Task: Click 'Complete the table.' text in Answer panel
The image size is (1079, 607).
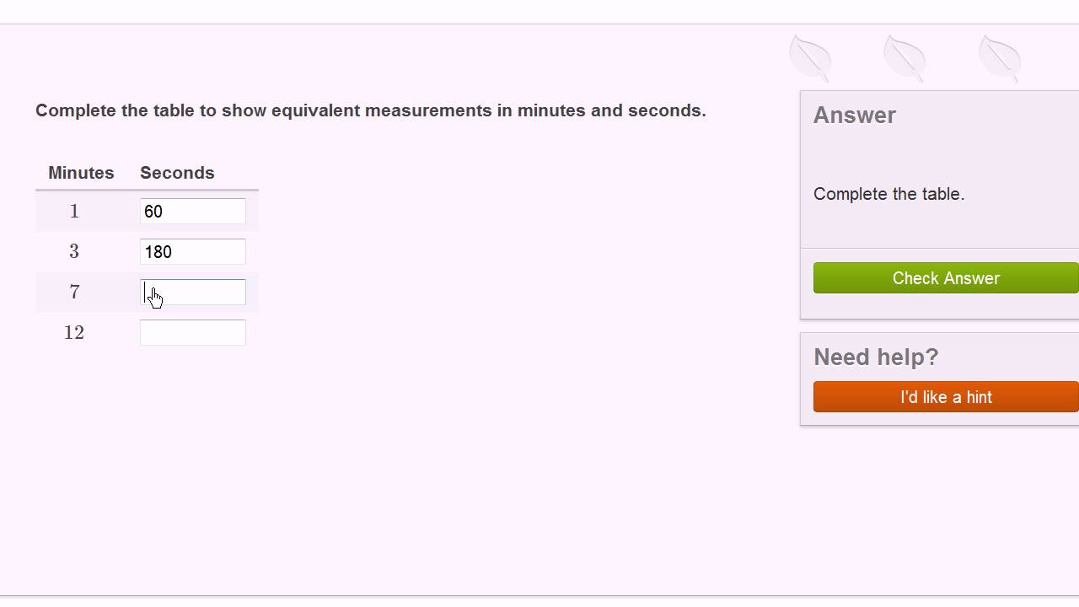Action: coord(888,194)
